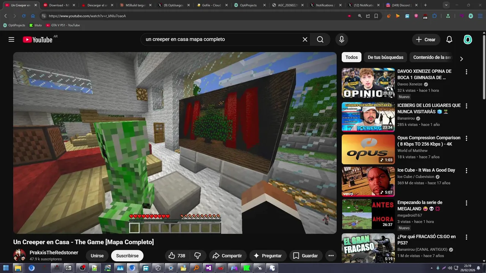Open the tab list dropdown arrow
The height and width of the screenshot is (273, 486).
tap(446, 5)
